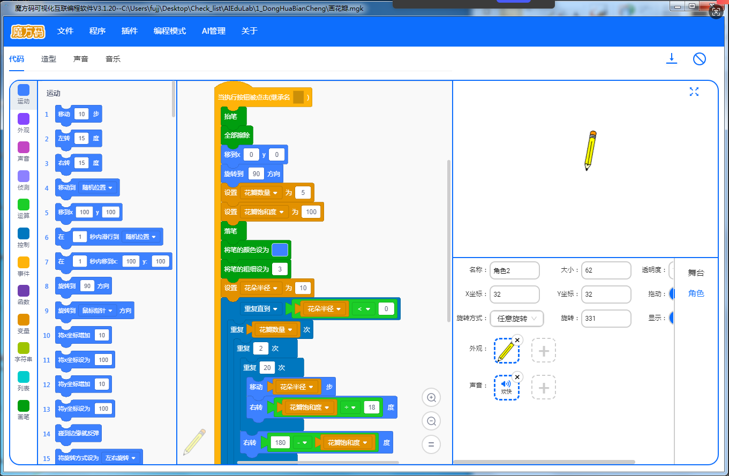This screenshot has height=476, width=729.
Task: Select the 侦测 sensing category
Action: pos(24,180)
